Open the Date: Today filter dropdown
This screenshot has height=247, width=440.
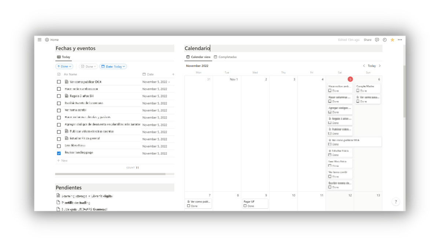pos(113,67)
